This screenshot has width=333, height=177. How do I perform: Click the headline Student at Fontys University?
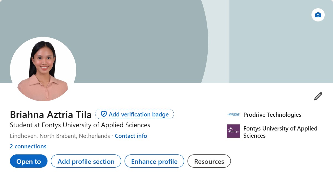coord(80,125)
